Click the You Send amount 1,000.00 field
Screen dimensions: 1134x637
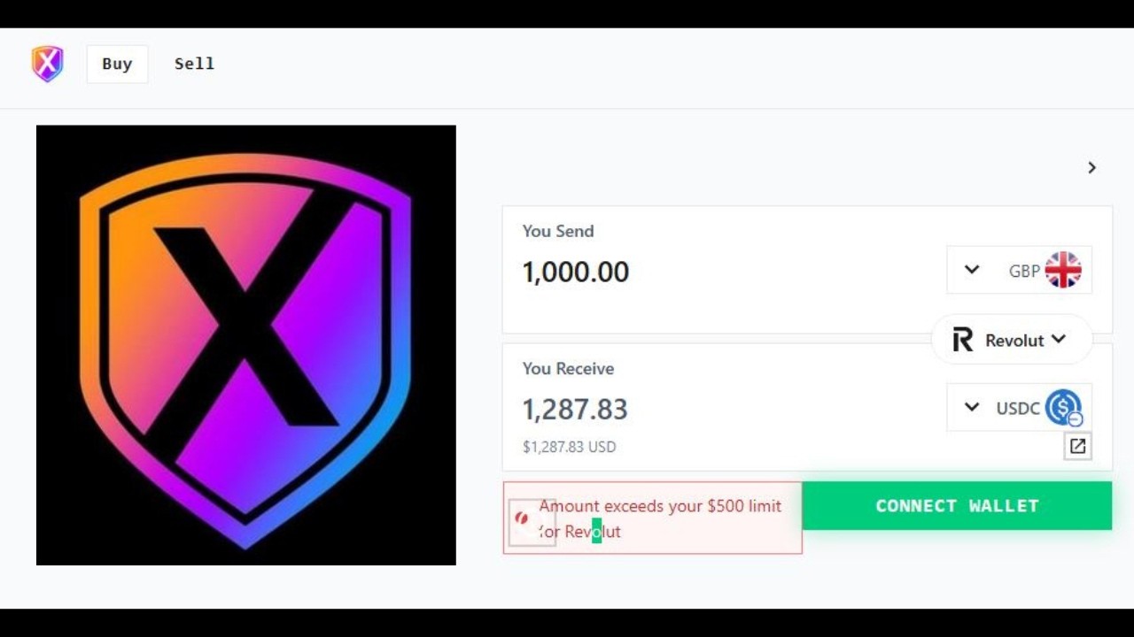pyautogui.click(x=576, y=272)
